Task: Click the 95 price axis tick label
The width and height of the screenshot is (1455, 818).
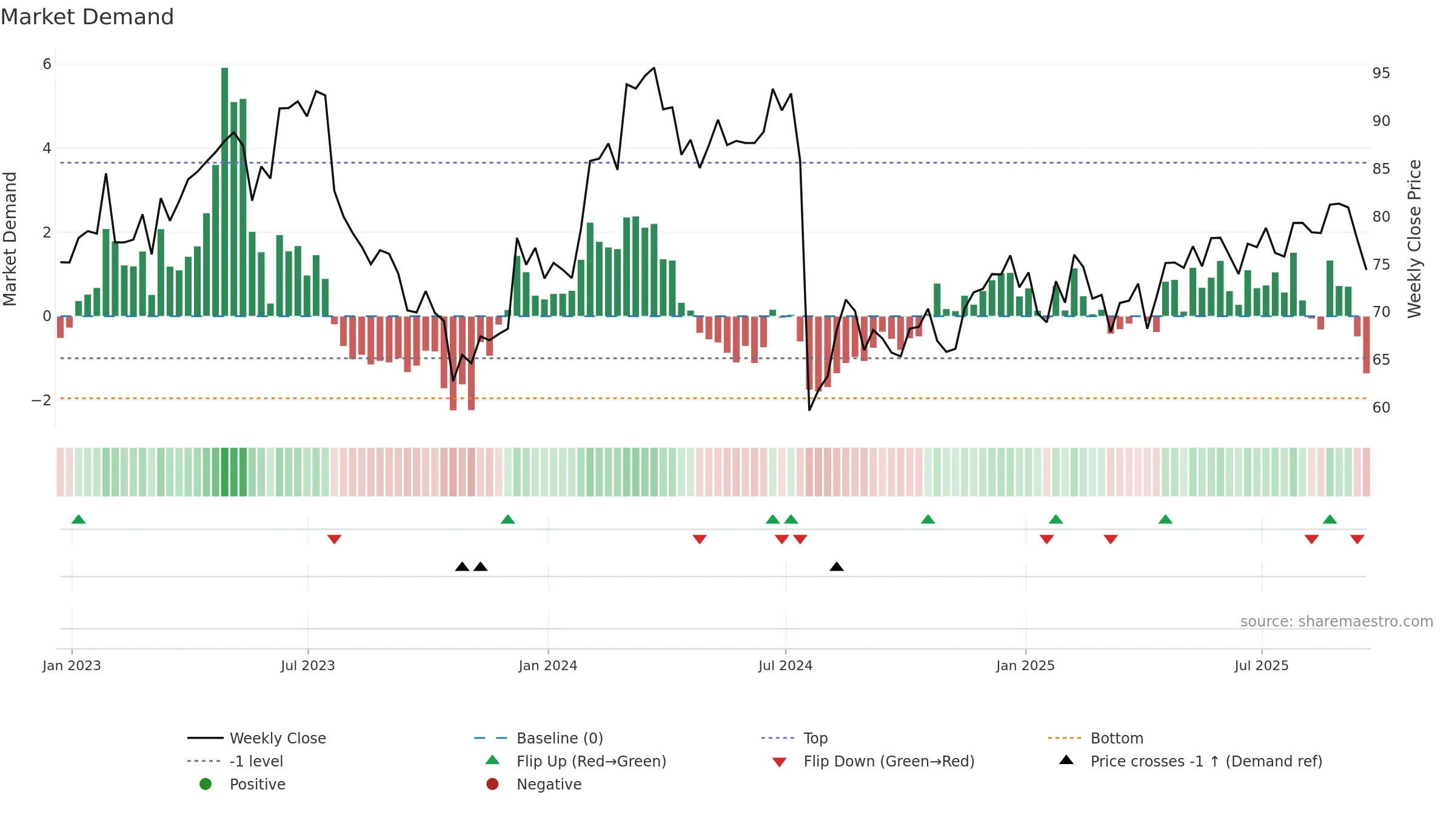Action: pos(1381,73)
